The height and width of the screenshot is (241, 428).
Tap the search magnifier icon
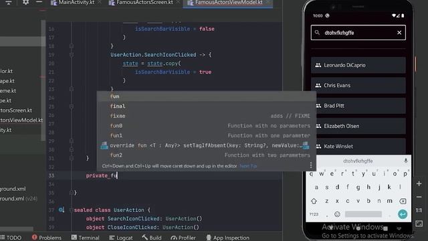coord(317,33)
